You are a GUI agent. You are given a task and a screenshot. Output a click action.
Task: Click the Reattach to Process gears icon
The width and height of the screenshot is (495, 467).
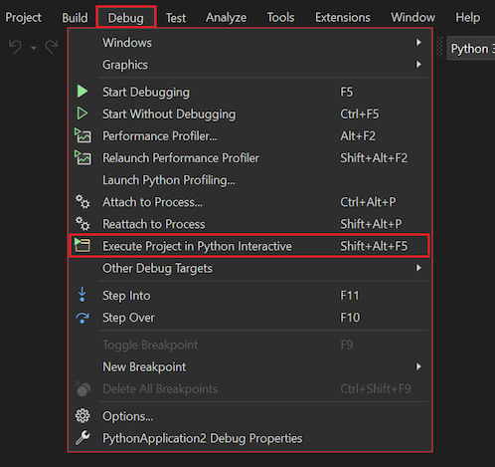click(82, 223)
